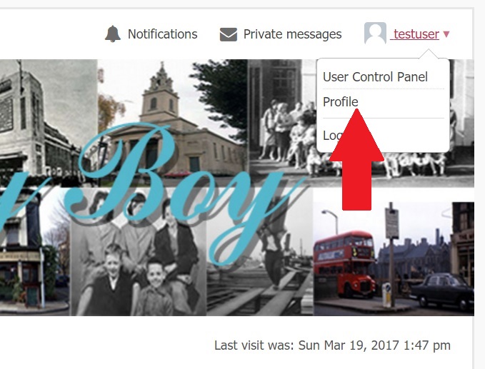Open Profile from the user dropdown
485x369 pixels.
coord(340,101)
